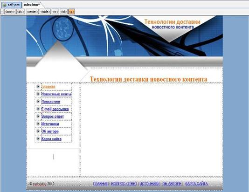The height and width of the screenshot is (192, 249).
Task: Open the Новостные ленты sidebar link
Action: [56, 94]
